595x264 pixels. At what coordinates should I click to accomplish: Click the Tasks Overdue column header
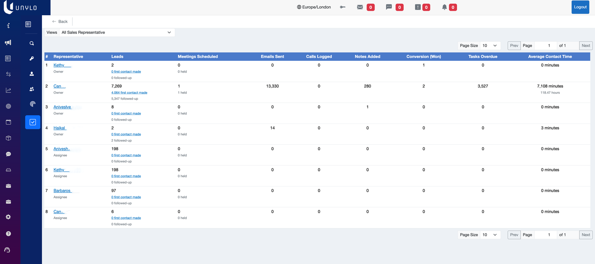[x=483, y=57]
